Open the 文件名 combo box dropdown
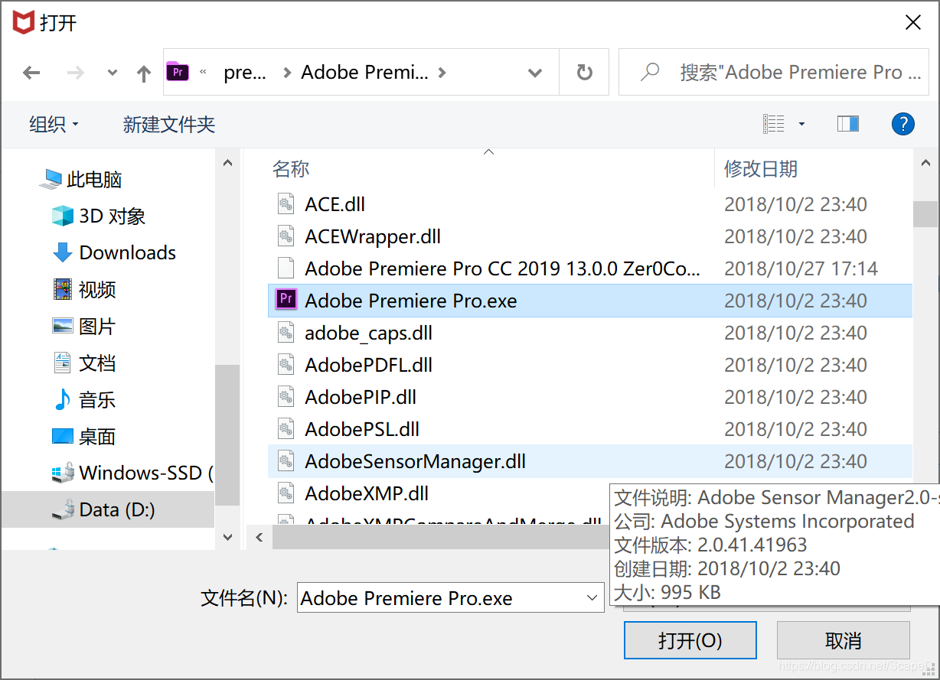This screenshot has width=940, height=680. pyautogui.click(x=592, y=598)
